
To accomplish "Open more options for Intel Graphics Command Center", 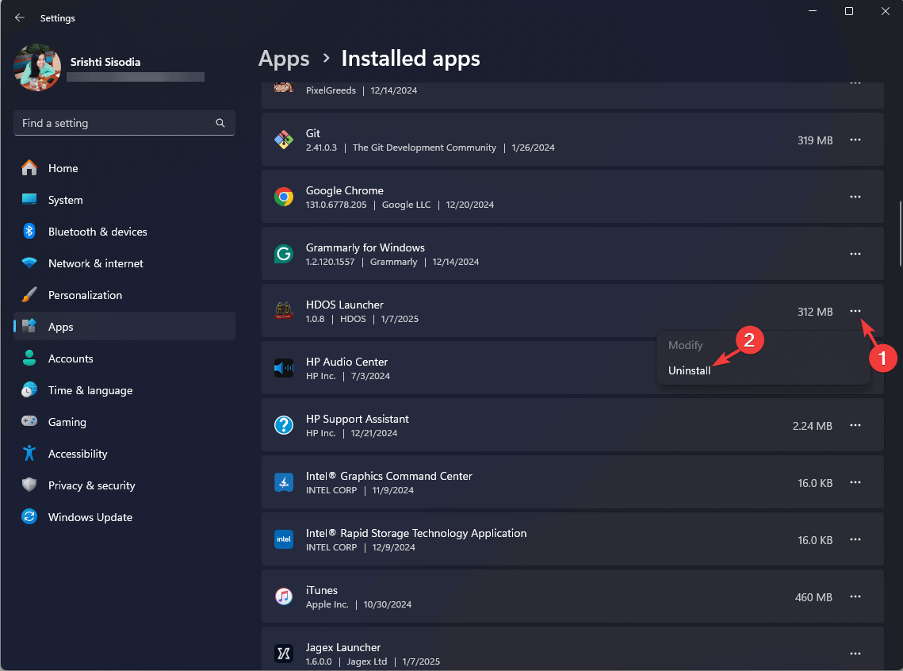I will click(855, 483).
